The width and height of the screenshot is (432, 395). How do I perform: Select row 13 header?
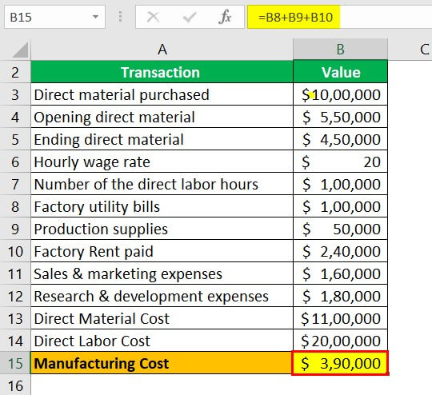pyautogui.click(x=15, y=318)
